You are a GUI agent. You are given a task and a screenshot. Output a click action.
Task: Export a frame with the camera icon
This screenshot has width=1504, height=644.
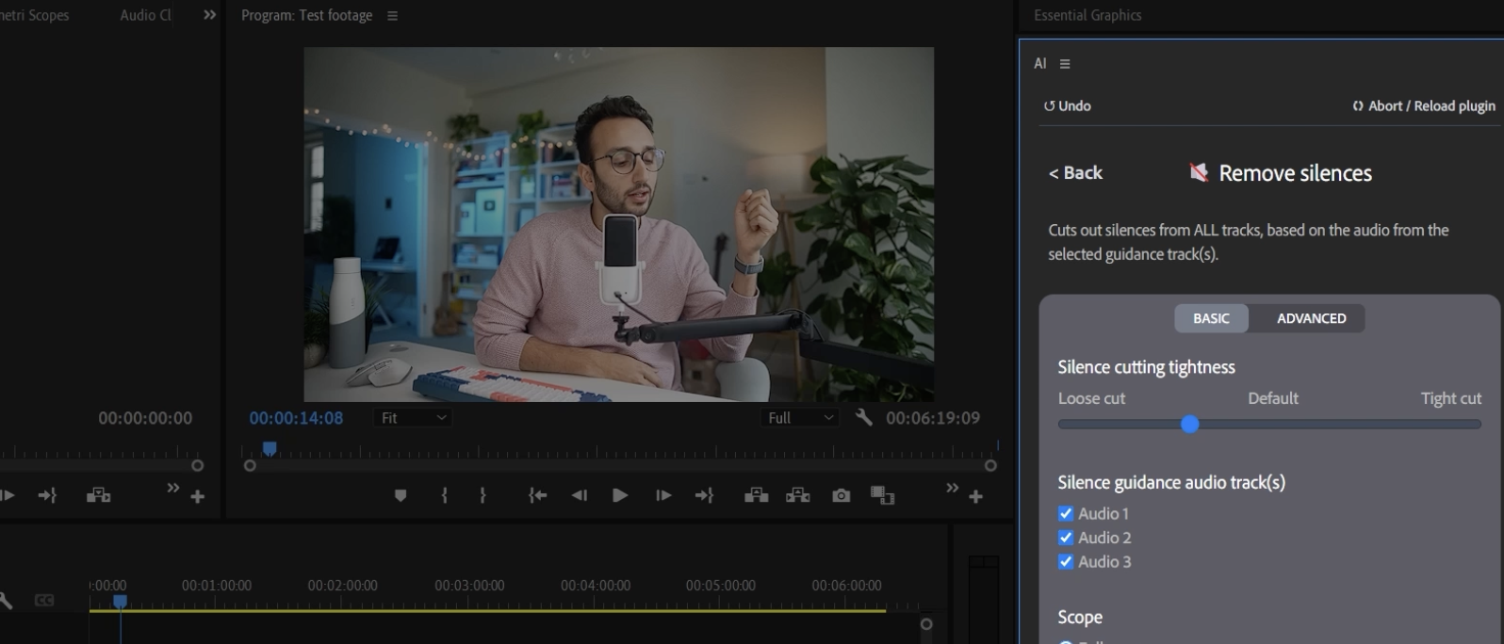[x=842, y=495]
